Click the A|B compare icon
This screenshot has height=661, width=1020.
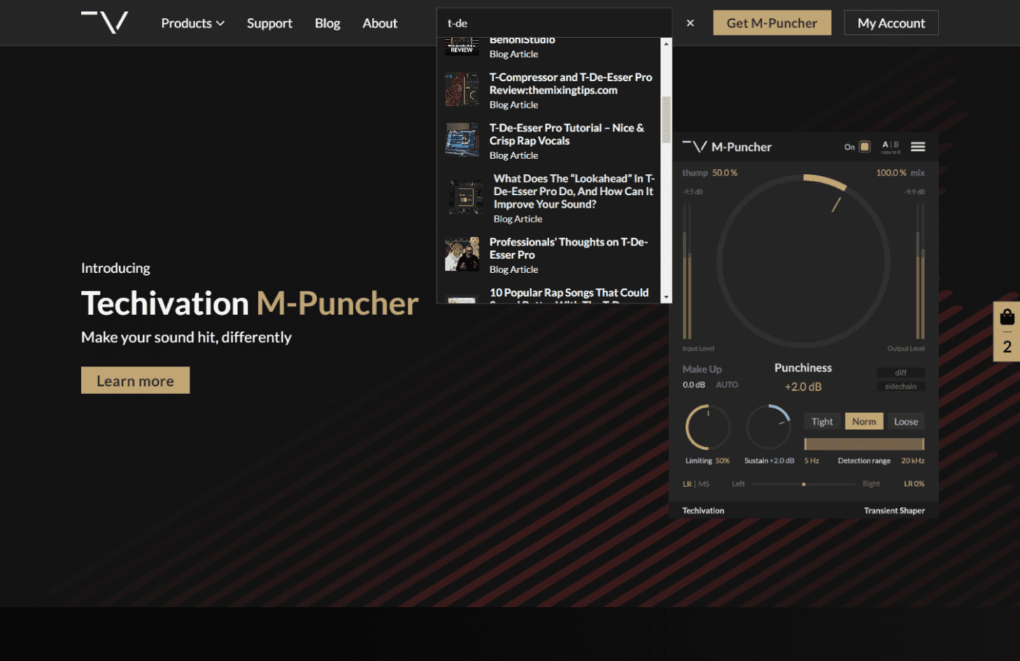pos(890,146)
